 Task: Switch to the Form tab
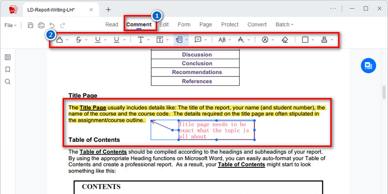point(184,25)
